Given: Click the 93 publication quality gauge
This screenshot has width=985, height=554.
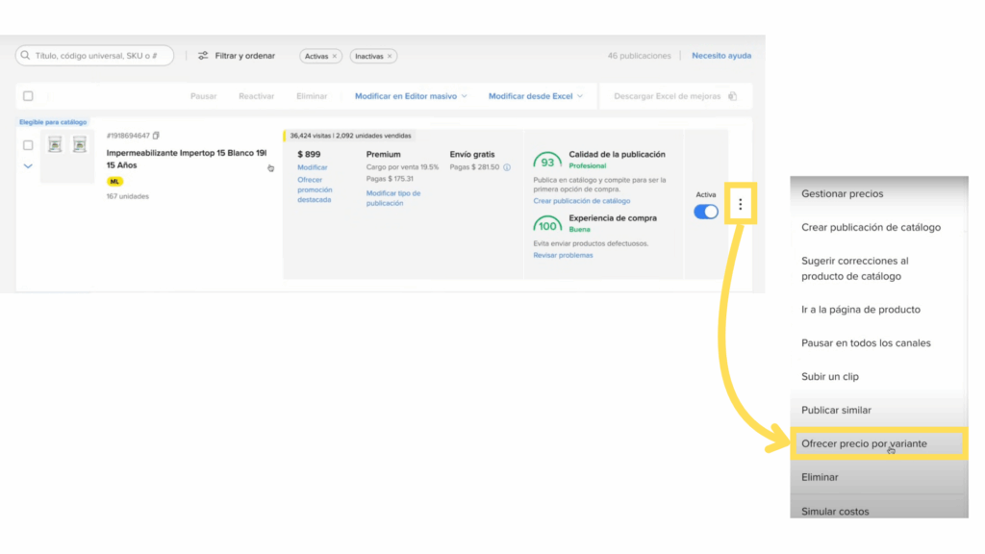Looking at the screenshot, I should (547, 163).
